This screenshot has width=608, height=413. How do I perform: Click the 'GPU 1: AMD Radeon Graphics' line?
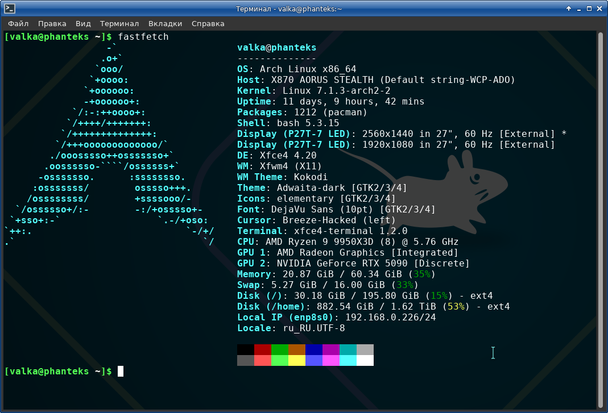pos(348,253)
